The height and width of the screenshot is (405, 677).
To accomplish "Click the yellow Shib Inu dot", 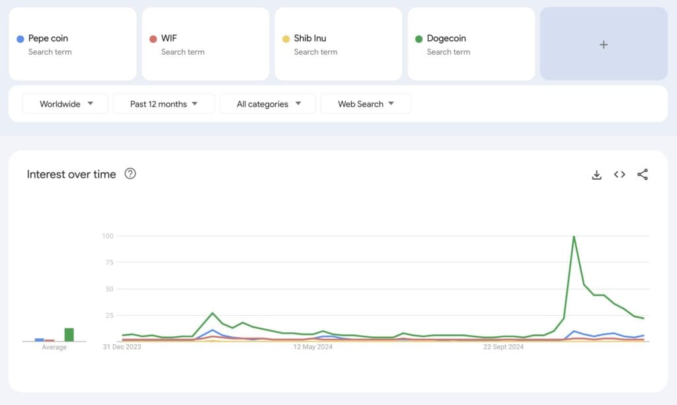I will 286,39.
